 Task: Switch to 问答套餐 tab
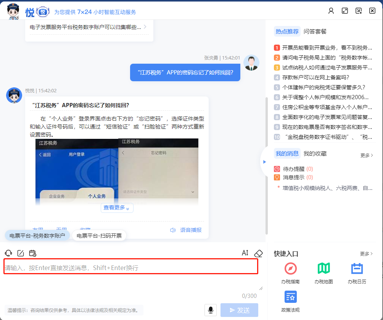pyautogui.click(x=315, y=32)
